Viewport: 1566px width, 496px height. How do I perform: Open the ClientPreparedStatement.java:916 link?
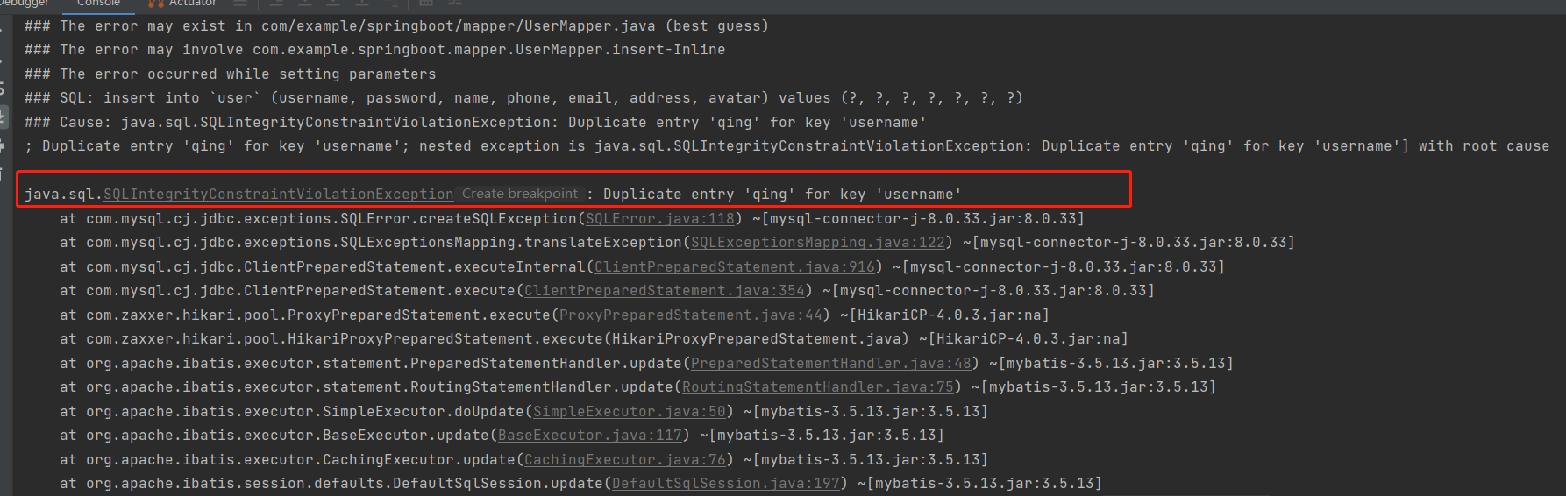coord(734,267)
